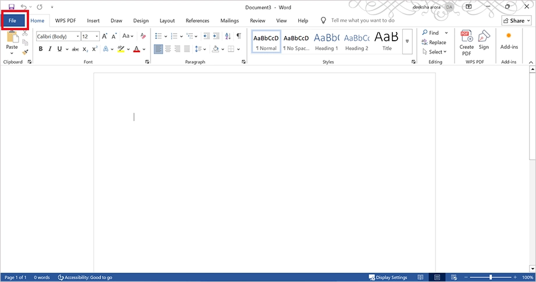This screenshot has width=536, height=282.
Task: Decrease font size with smaller A
Action: pyautogui.click(x=114, y=36)
